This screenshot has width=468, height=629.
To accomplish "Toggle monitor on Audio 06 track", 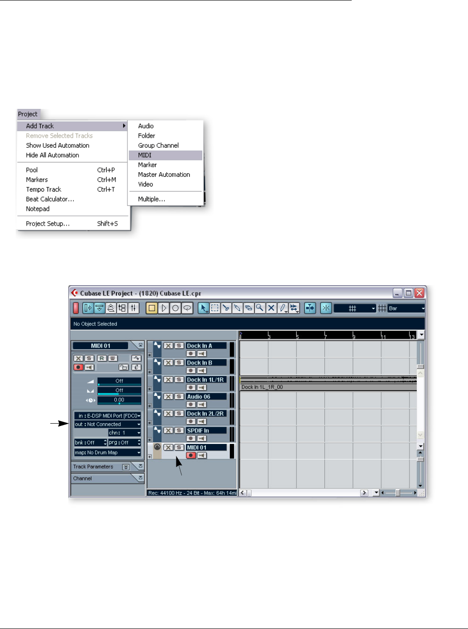I will [x=202, y=405].
